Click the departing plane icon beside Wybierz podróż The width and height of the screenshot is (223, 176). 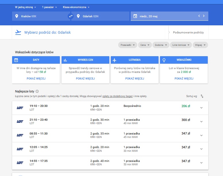(18, 33)
